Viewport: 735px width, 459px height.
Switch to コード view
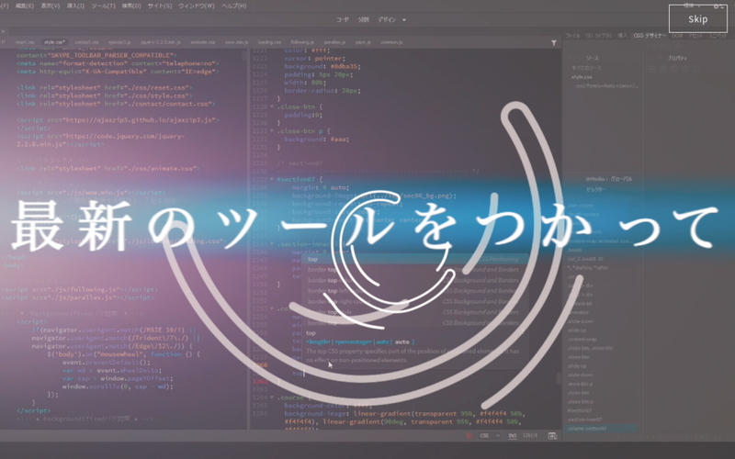click(343, 19)
